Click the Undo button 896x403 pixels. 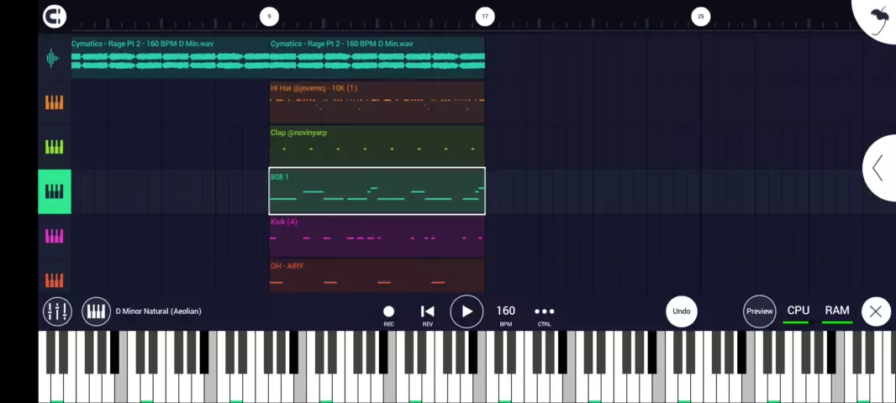682,311
